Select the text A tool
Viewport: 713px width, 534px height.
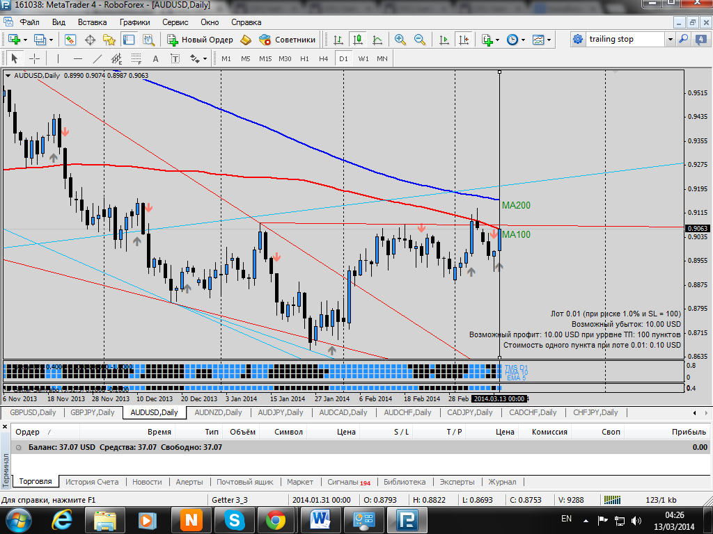coord(155,58)
